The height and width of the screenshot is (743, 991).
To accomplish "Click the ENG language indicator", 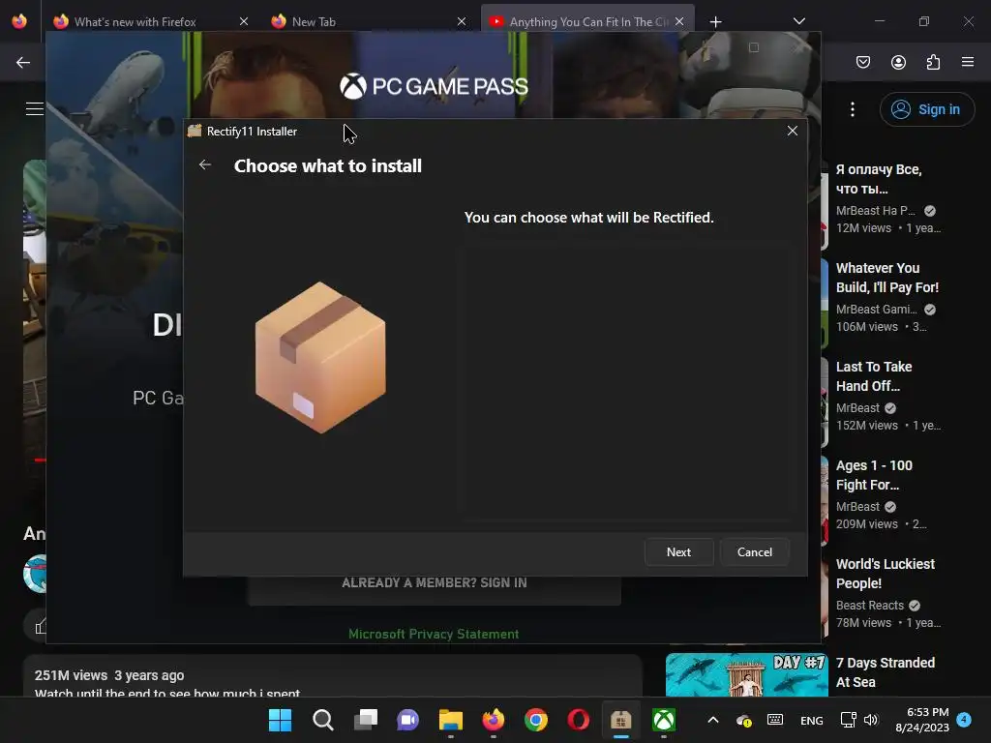I will coord(812,720).
